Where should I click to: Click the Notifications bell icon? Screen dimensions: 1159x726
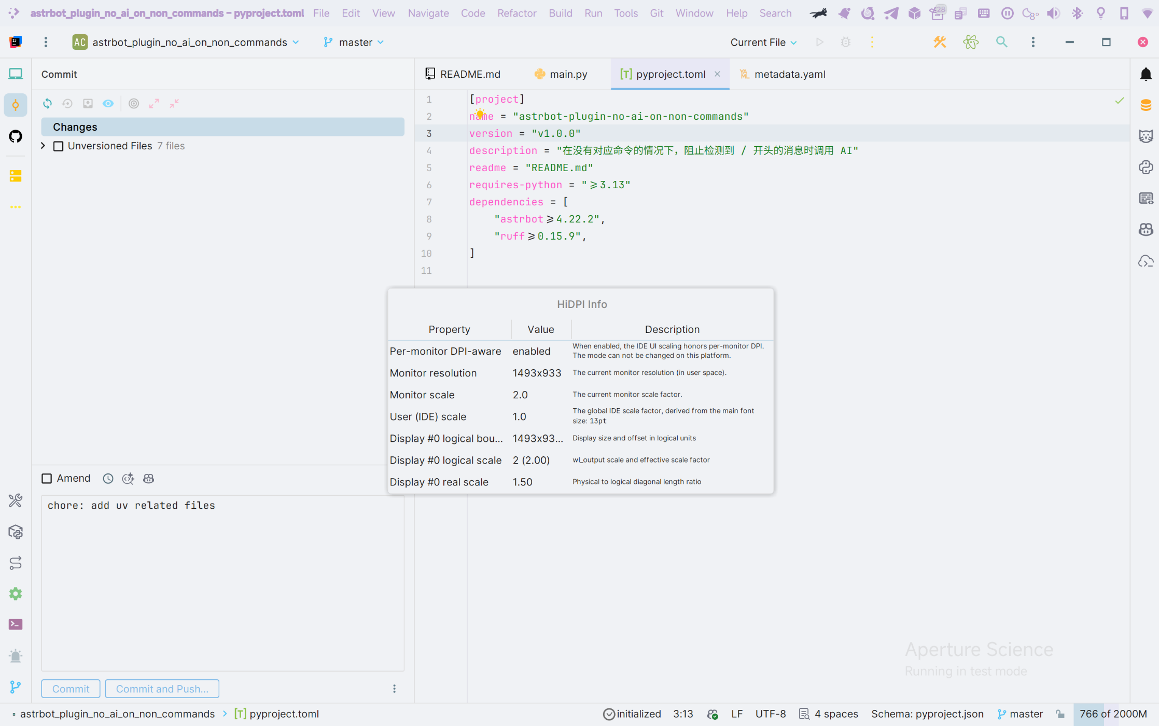coord(1146,74)
